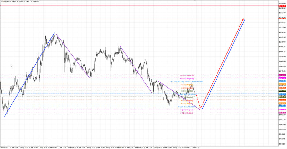The width and height of the screenshot is (287, 149).
Task: Select the 105859.38 orange price tag
Action: pyautogui.click(x=282, y=84)
